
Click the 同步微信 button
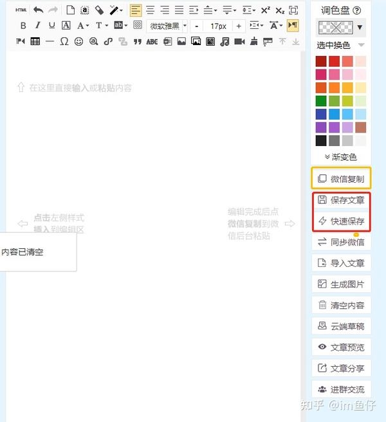342,242
